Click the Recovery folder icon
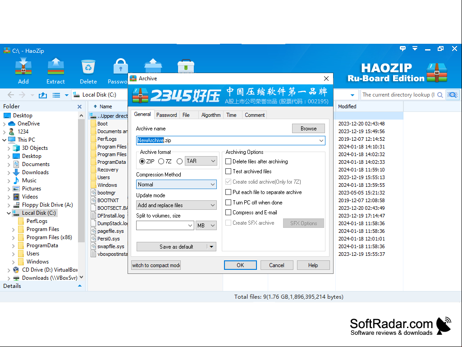Screen dimensions: 462x347 click(x=93, y=170)
